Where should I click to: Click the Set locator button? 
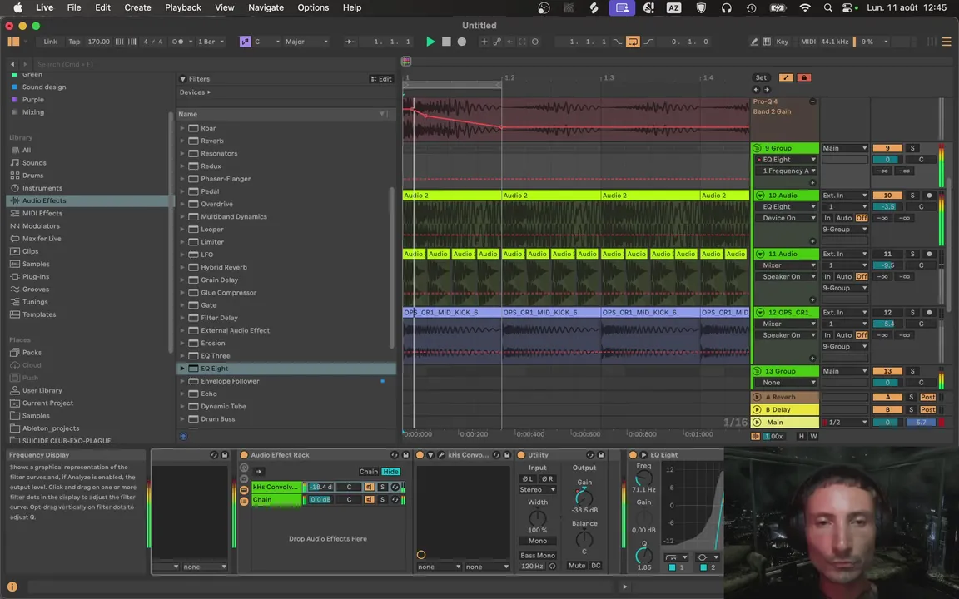(x=761, y=77)
